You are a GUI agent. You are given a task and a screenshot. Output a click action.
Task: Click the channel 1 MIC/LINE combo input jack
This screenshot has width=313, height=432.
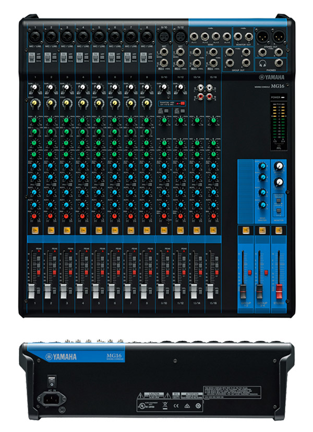pos(35,37)
